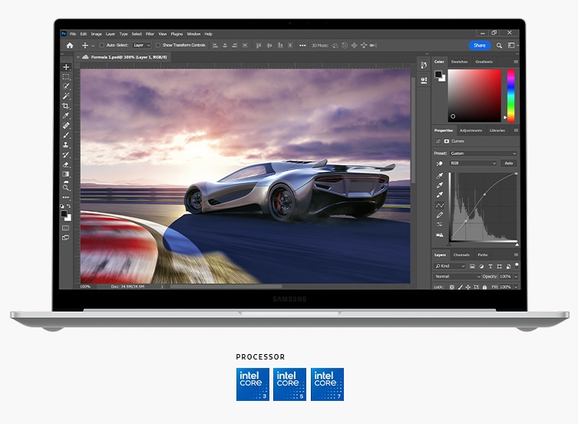
Task: Open Edit Toolbar three-dots in toolbox
Action: 66,197
